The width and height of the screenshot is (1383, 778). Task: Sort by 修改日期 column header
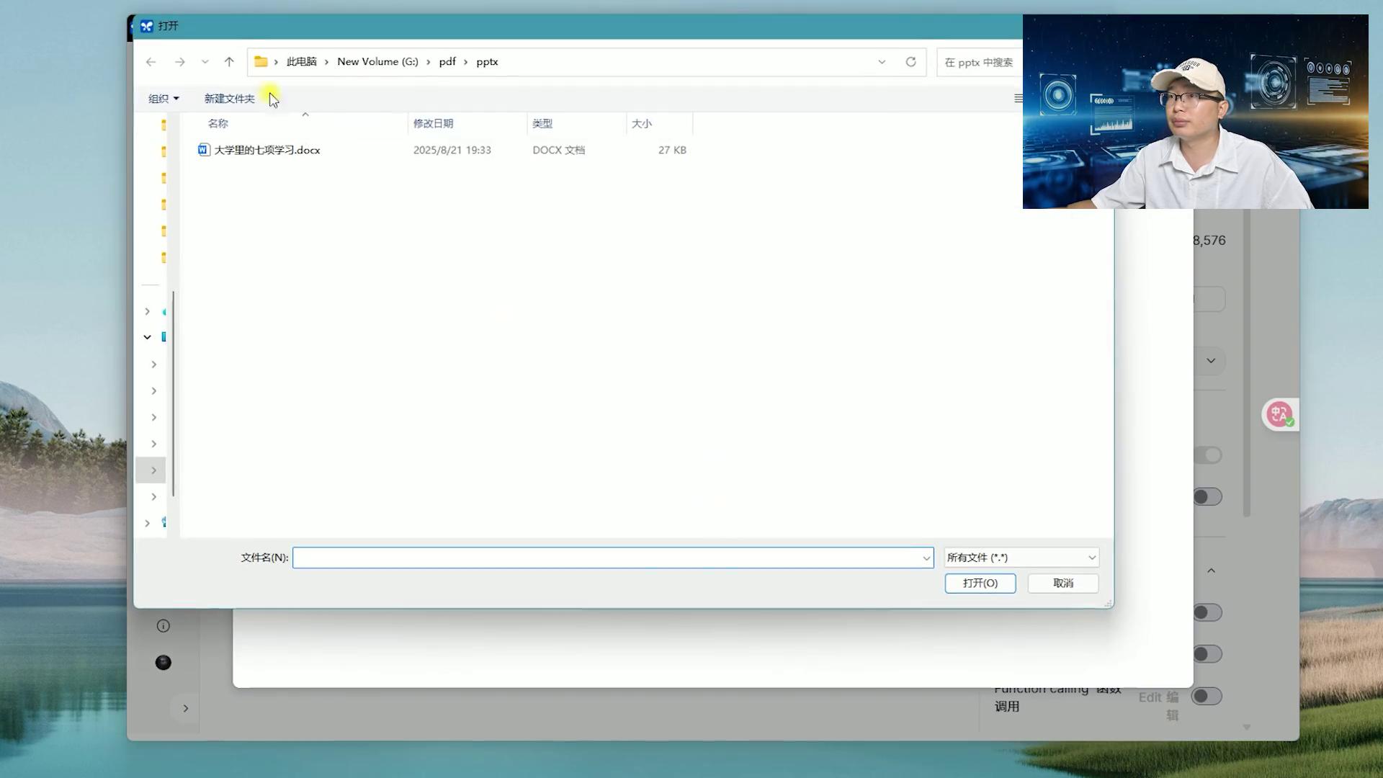coord(433,123)
